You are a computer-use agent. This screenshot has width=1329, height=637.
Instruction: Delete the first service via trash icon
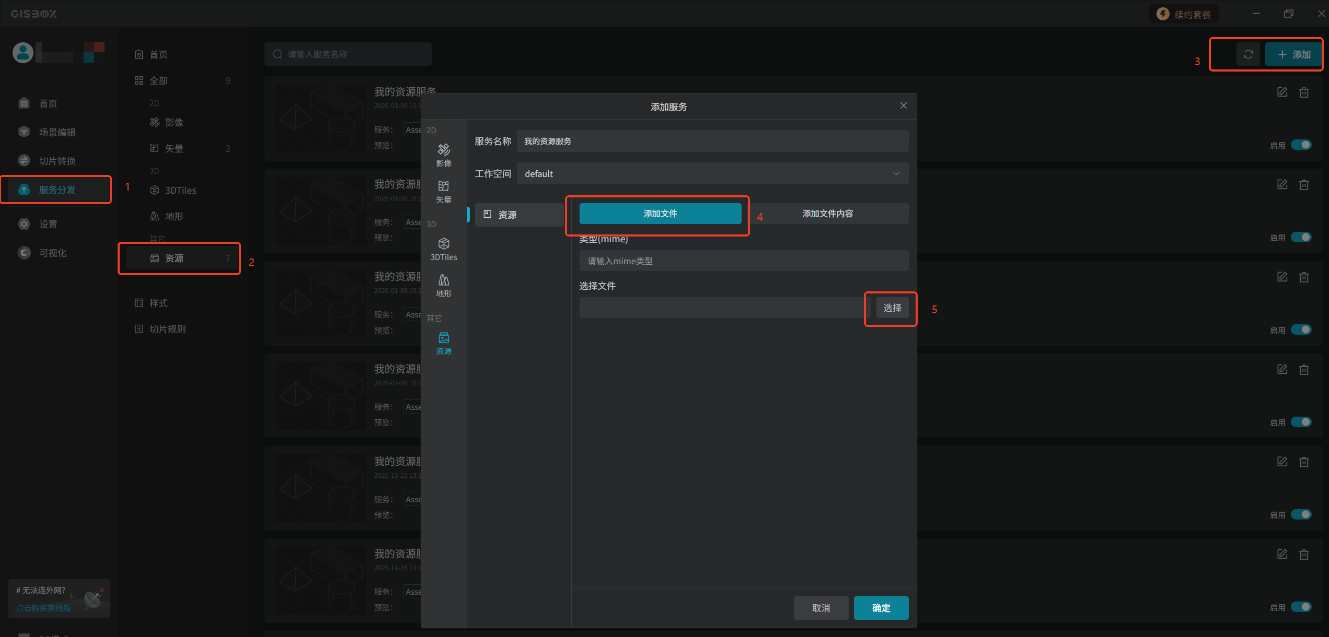point(1304,92)
